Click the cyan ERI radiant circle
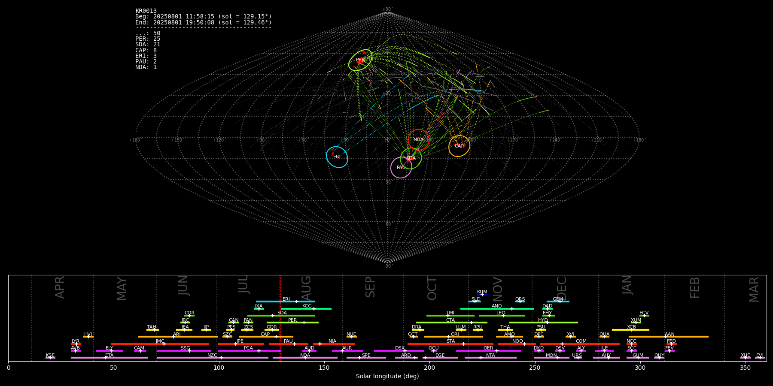The image size is (773, 386). pos(337,157)
